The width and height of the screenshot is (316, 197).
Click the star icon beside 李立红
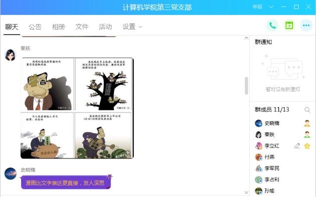307,146
